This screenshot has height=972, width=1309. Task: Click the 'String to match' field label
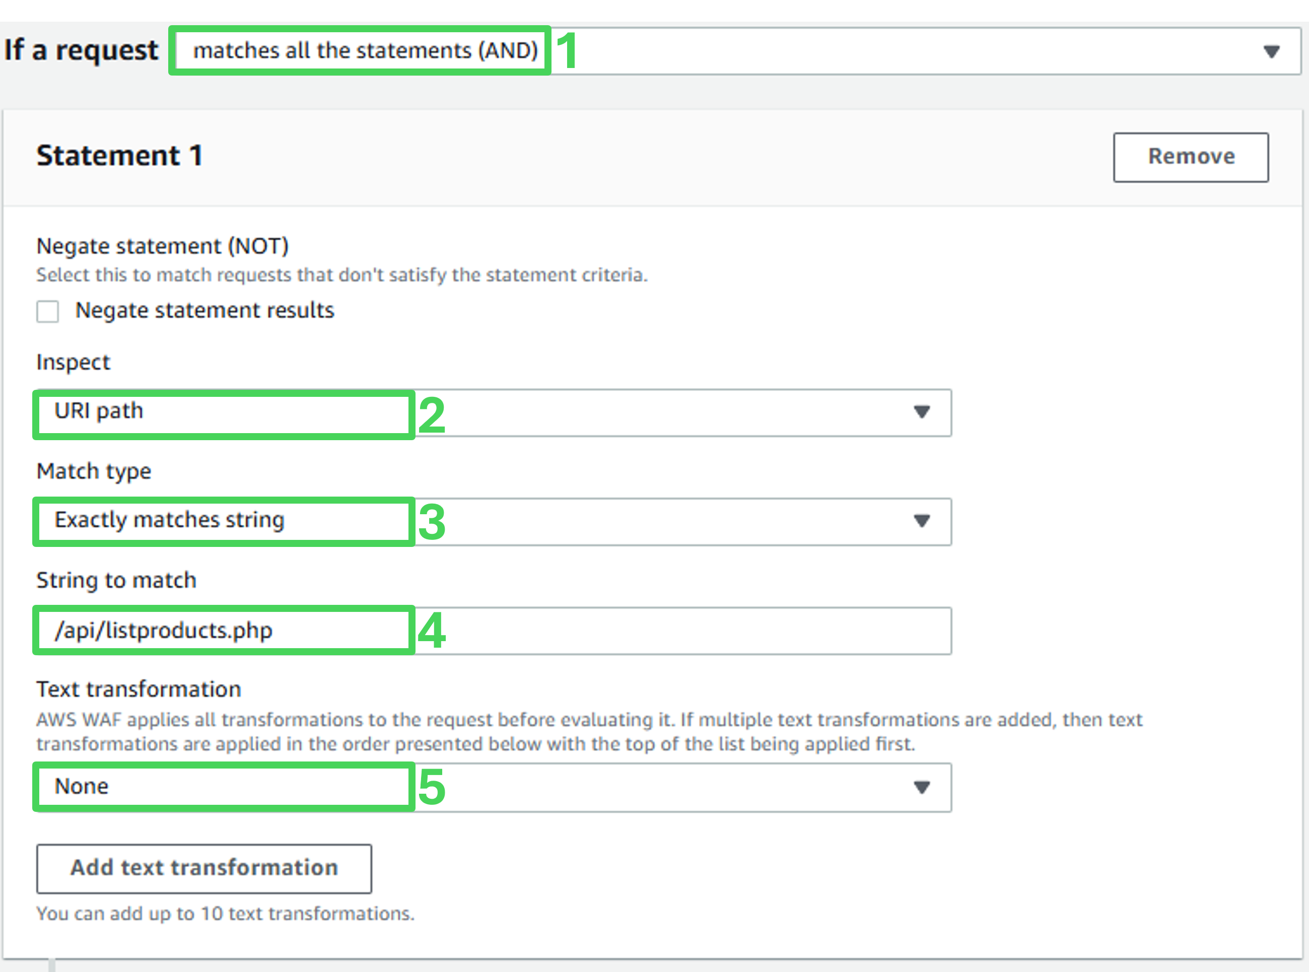coord(116,580)
